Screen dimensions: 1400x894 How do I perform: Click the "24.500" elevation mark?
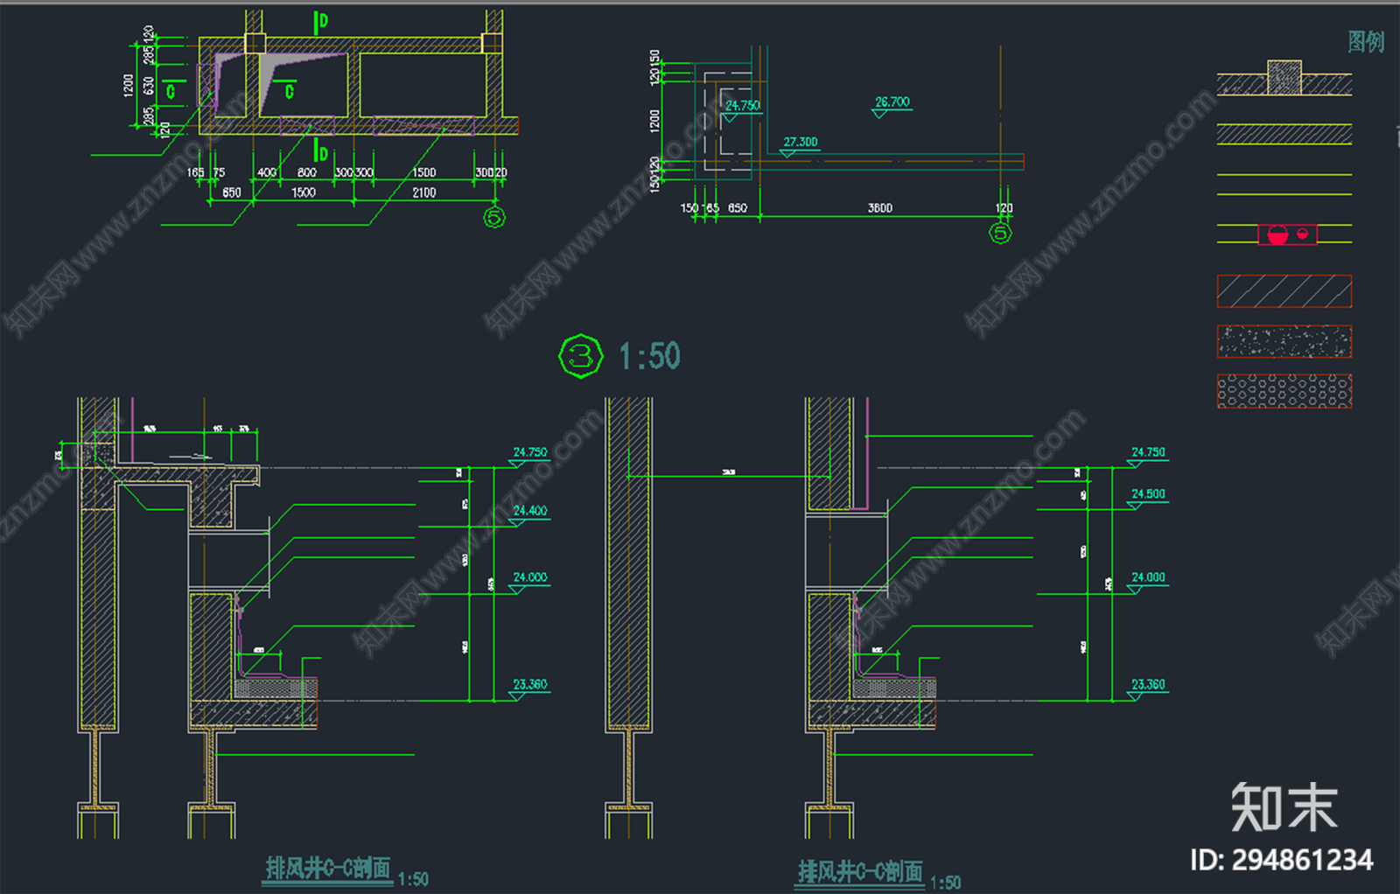1149,493
